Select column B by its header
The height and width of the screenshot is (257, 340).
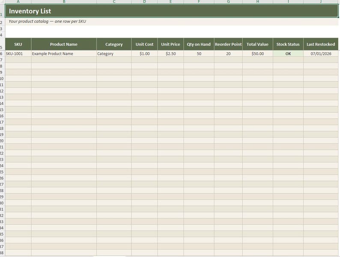pyautogui.click(x=64, y=2)
